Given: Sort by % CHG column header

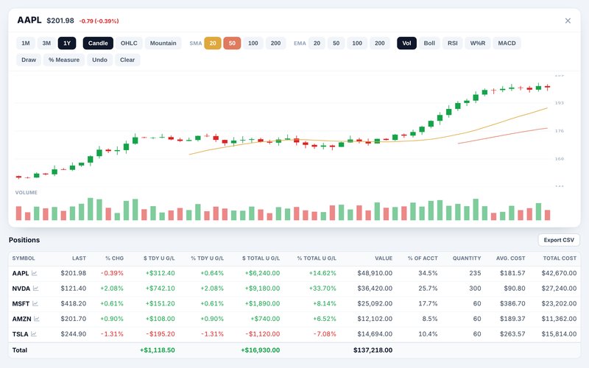Looking at the screenshot, I should 115,258.
